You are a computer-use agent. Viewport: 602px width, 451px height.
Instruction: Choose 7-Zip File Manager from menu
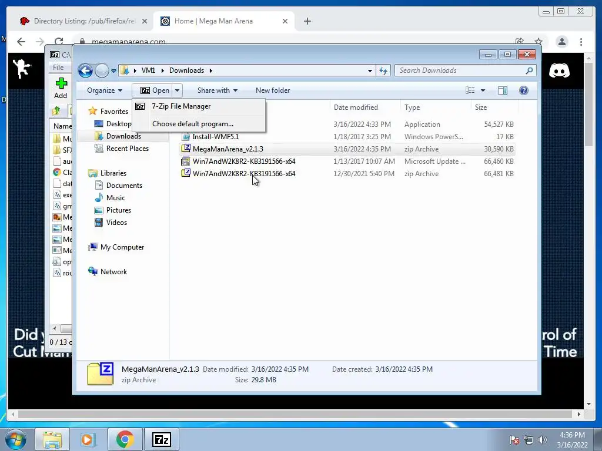[199, 106]
